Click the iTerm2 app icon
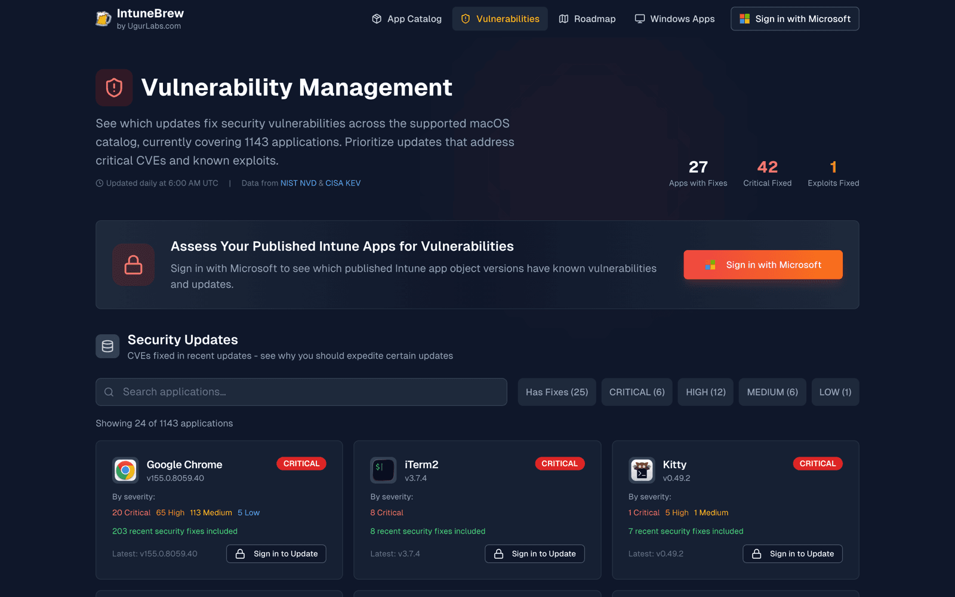Screen dimensions: 955x597 pos(383,470)
